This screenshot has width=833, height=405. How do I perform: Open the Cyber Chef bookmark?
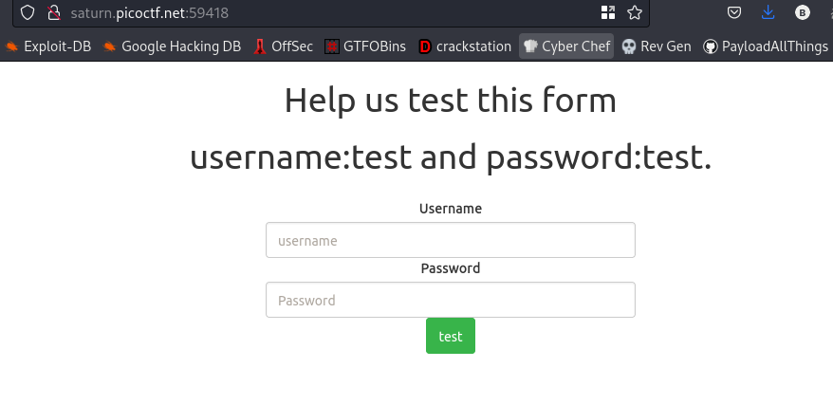point(566,46)
